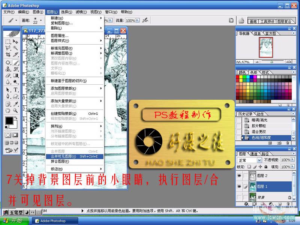This screenshot has width=300, height=225.
Task: Select the Gradient tool
Action: click(15, 75)
